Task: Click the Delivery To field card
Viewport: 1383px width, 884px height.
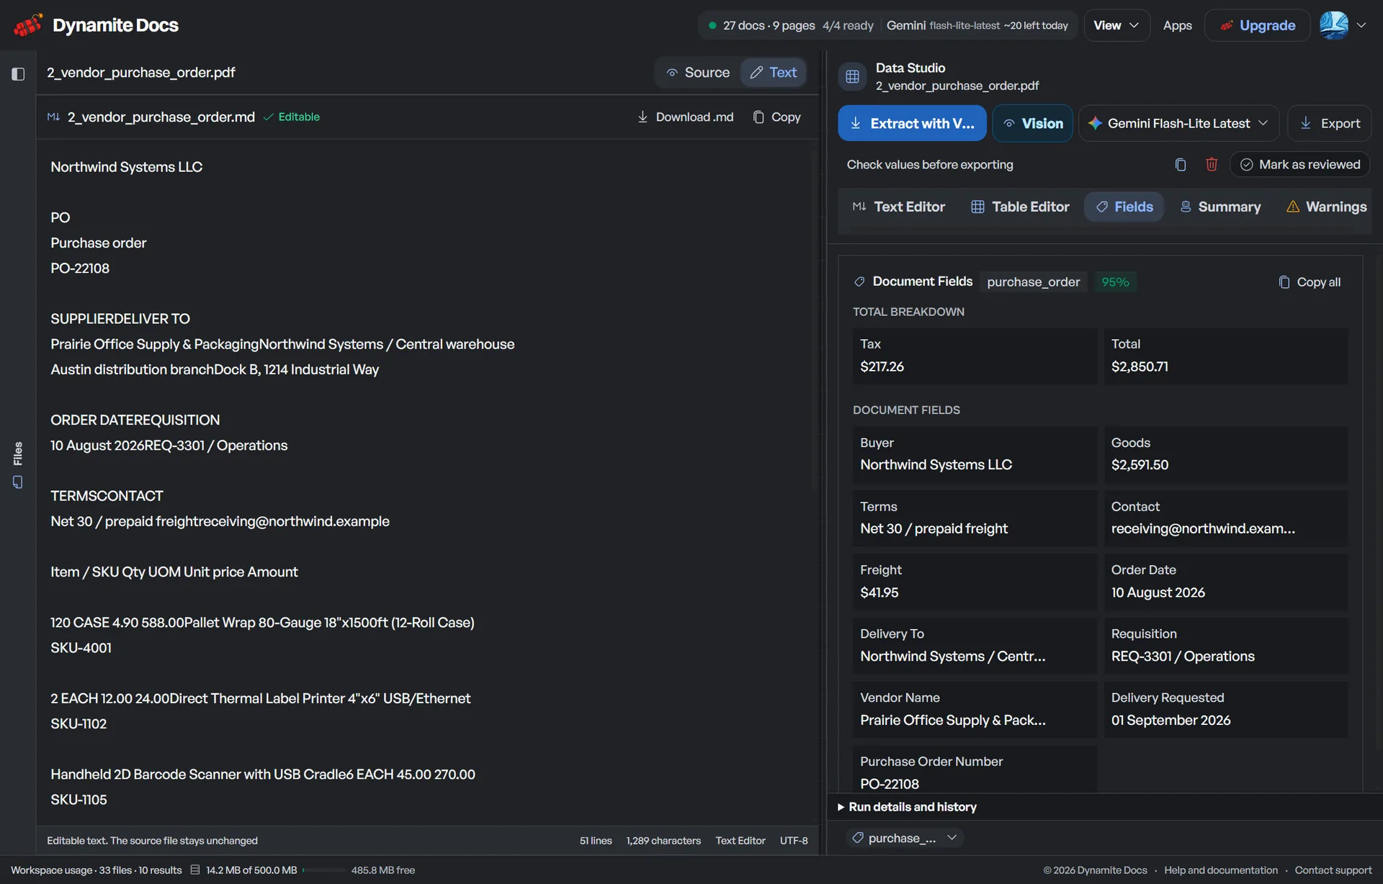Action: pyautogui.click(x=975, y=646)
